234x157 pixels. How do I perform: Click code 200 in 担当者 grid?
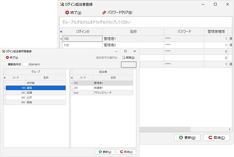tap(83, 88)
